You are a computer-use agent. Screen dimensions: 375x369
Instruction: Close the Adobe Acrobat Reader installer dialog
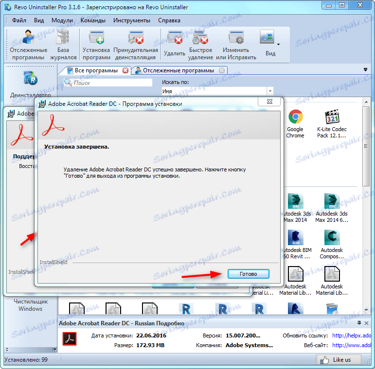pos(269,101)
